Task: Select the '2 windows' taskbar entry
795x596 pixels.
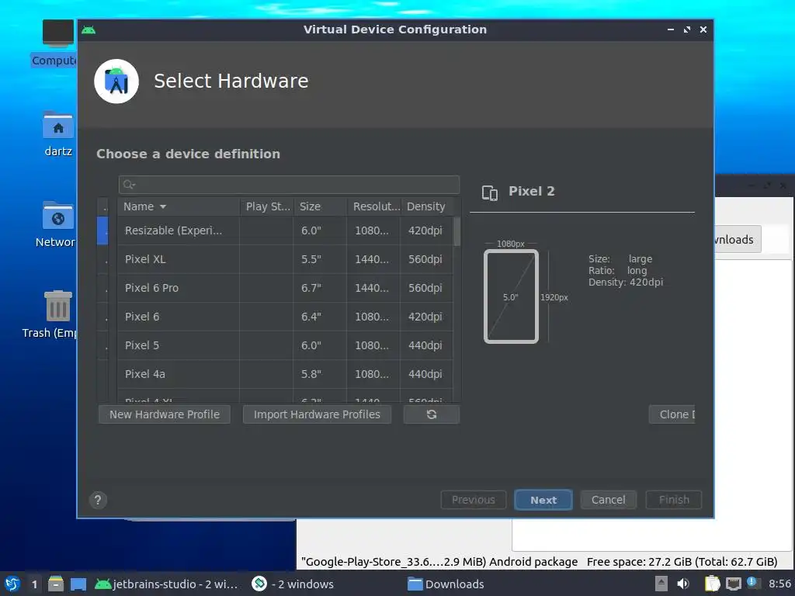Action: pos(293,584)
